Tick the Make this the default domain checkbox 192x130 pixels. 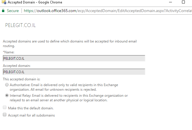tap(5, 108)
